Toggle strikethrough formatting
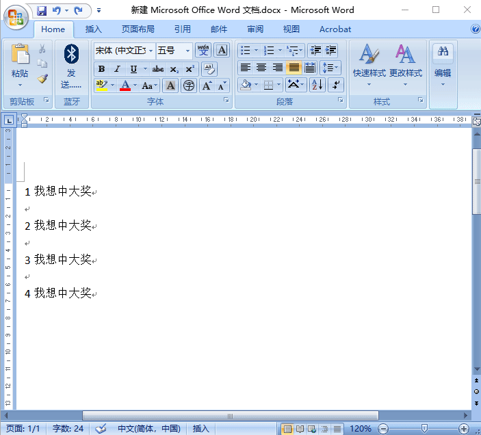 158,69
